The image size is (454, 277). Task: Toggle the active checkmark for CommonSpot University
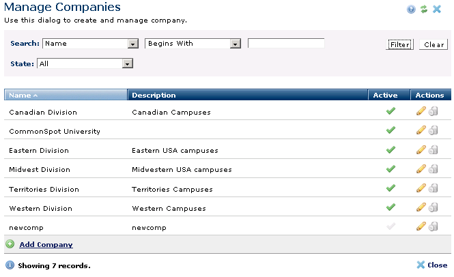tap(391, 131)
